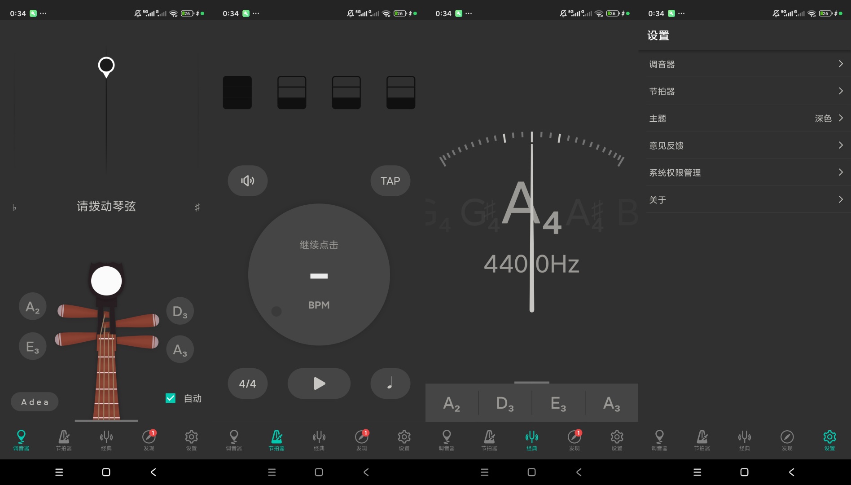Select the E3 string peg button
Viewport: 851px width, 485px height.
pyautogui.click(x=32, y=347)
